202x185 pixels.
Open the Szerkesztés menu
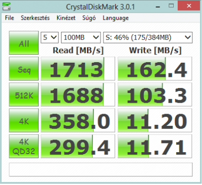tap(35, 18)
